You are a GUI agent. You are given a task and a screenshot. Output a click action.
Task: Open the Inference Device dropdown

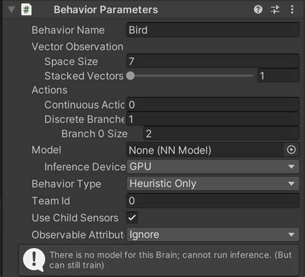(213, 166)
